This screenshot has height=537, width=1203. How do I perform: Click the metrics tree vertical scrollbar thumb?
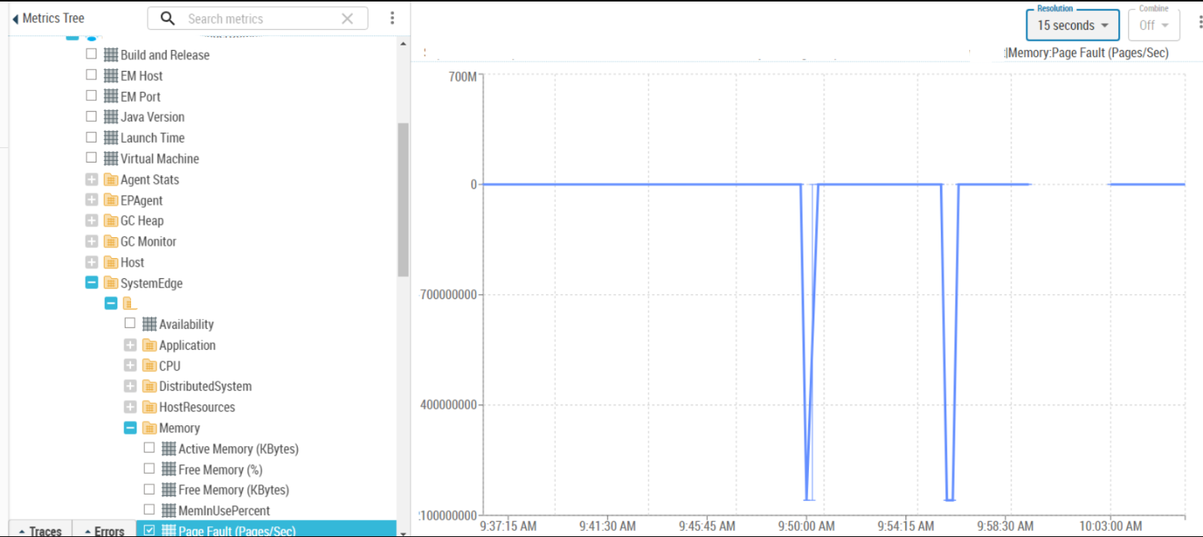coord(403,199)
